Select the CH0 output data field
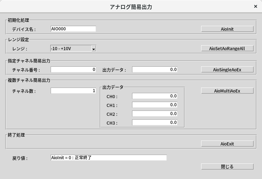The image size is (262, 179). coord(154,96)
